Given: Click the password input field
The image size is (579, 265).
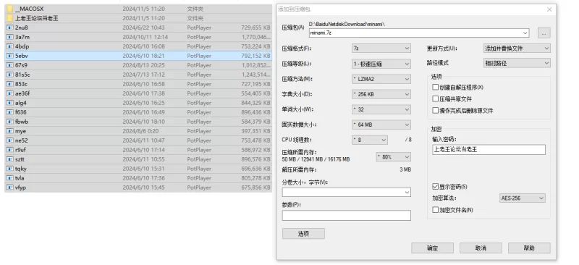Looking at the screenshot, I should [x=489, y=150].
